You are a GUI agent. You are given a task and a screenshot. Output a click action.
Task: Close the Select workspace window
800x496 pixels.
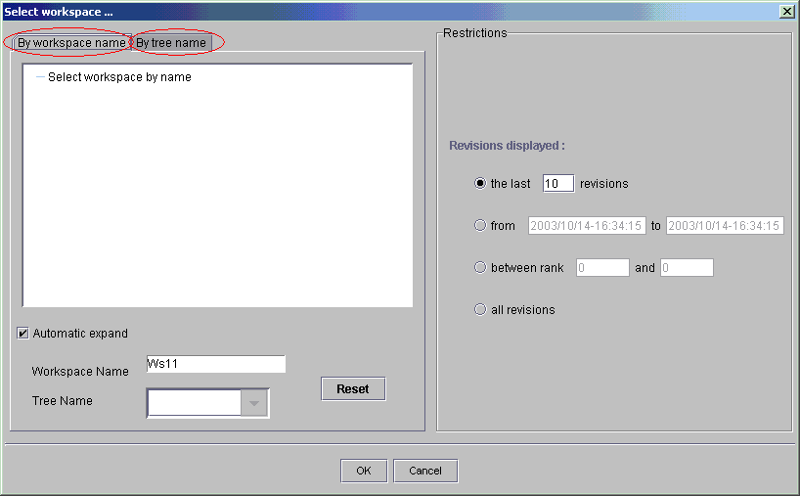coord(786,11)
